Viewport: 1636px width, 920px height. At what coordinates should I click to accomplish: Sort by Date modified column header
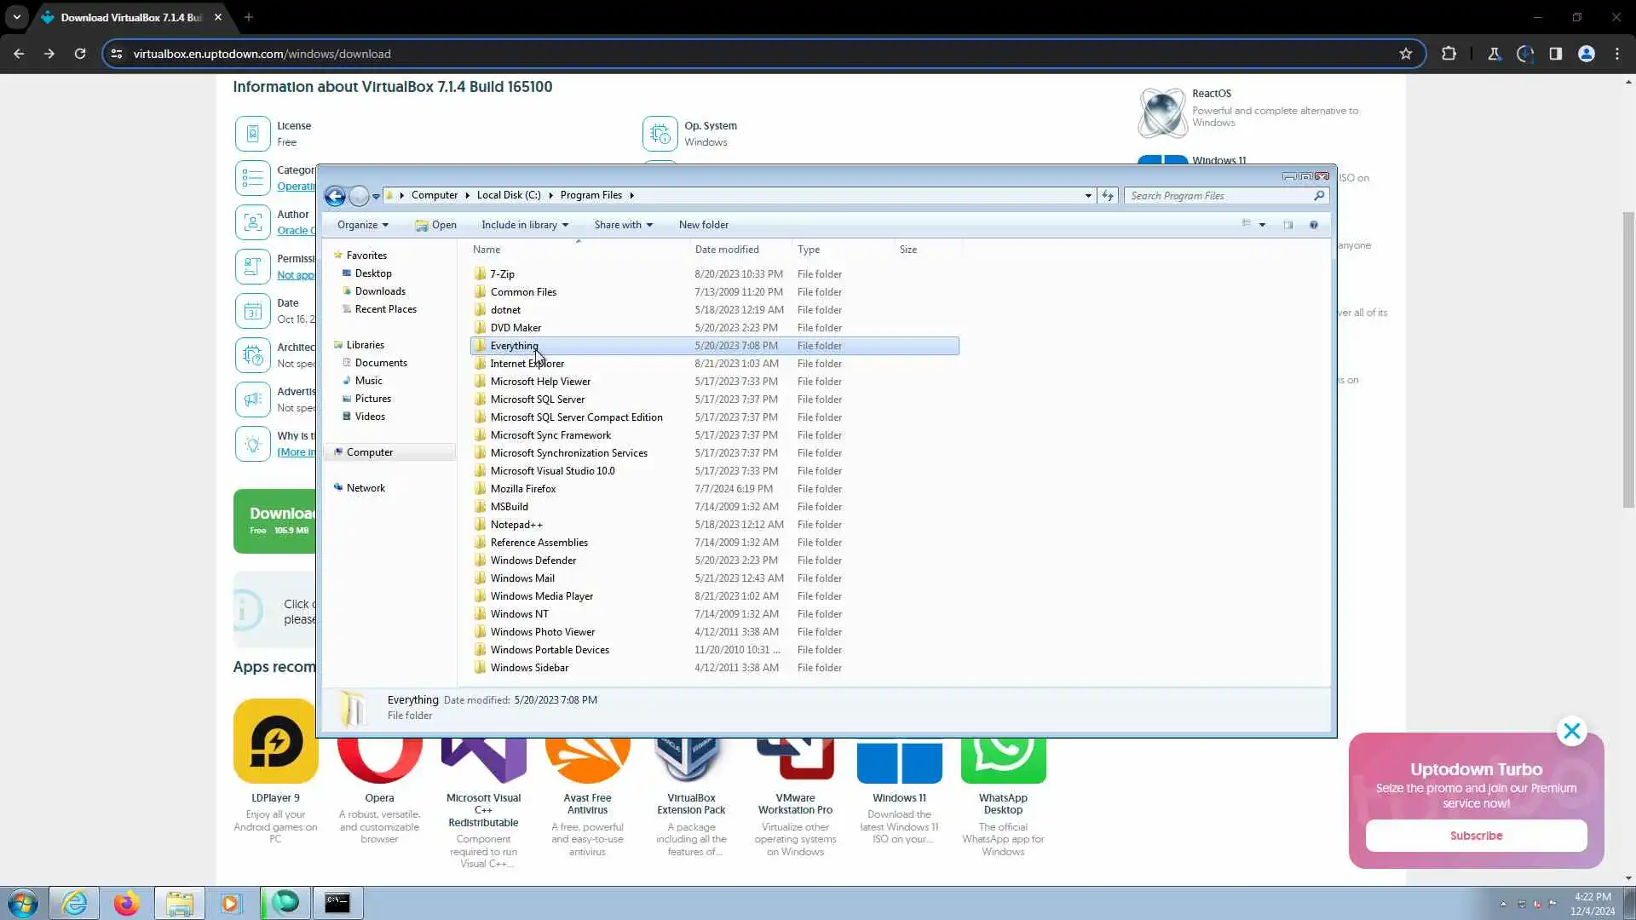pos(726,250)
